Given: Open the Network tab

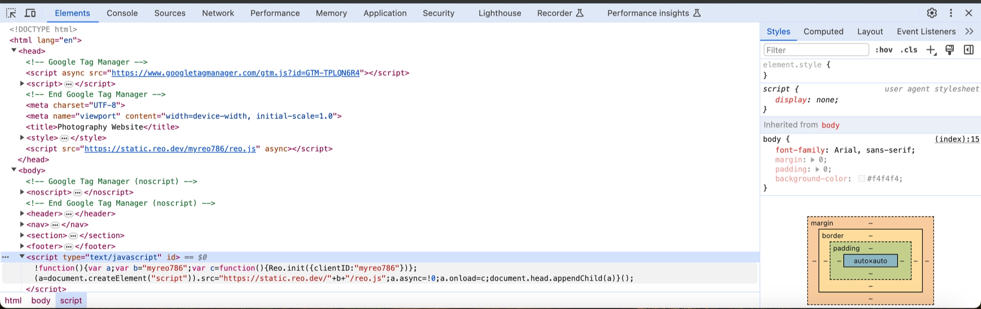Looking at the screenshot, I should click(218, 13).
